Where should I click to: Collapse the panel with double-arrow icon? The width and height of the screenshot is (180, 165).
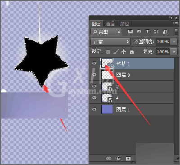[171, 18]
